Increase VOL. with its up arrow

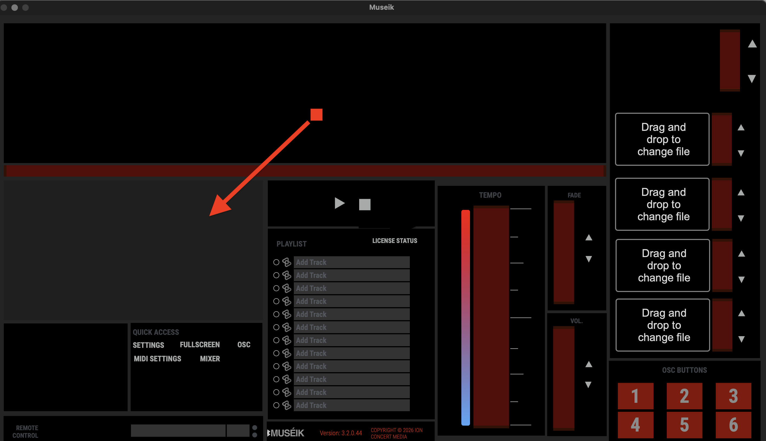588,364
